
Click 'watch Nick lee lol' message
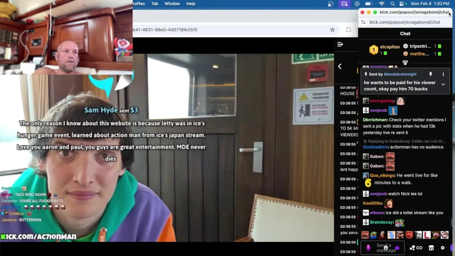click(x=405, y=194)
